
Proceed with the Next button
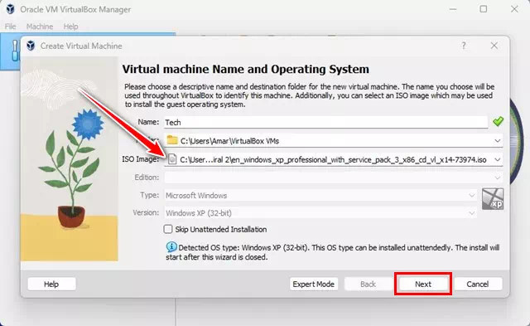click(x=423, y=284)
